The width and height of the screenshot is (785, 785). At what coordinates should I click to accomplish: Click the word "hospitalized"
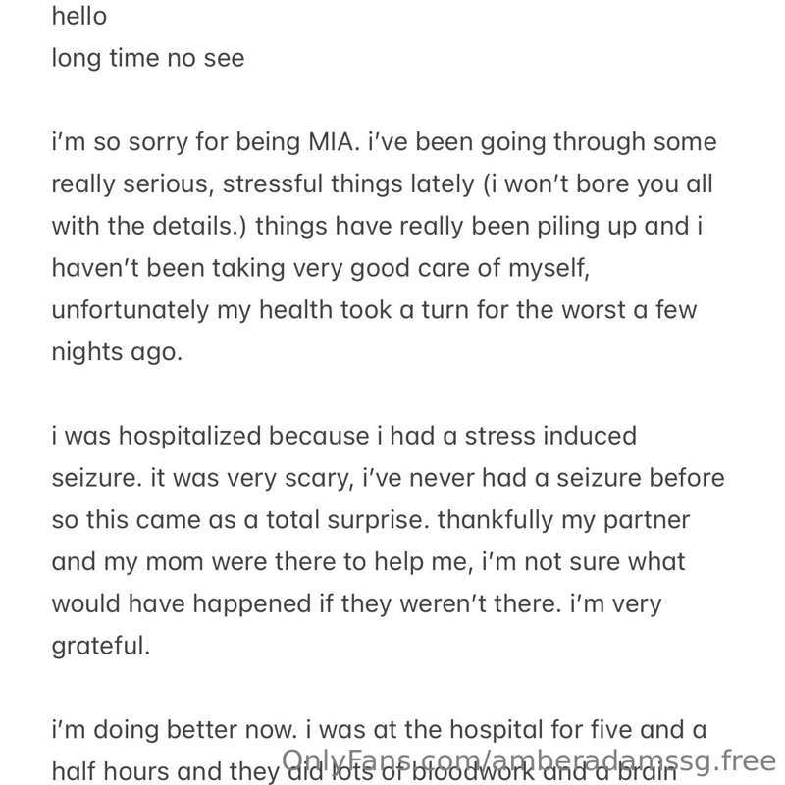click(x=189, y=436)
